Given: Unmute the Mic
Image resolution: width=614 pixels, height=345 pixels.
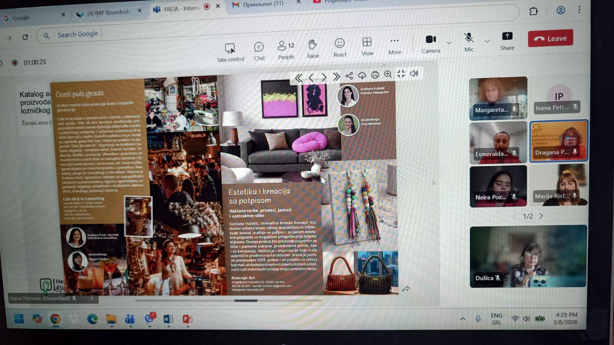Looking at the screenshot, I should click(469, 42).
